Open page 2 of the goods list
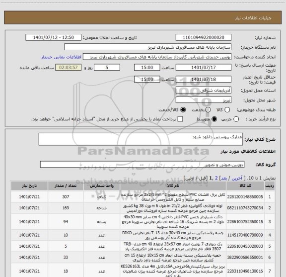The height and width of the screenshot is (277, 286). pyautogui.click(x=216, y=178)
